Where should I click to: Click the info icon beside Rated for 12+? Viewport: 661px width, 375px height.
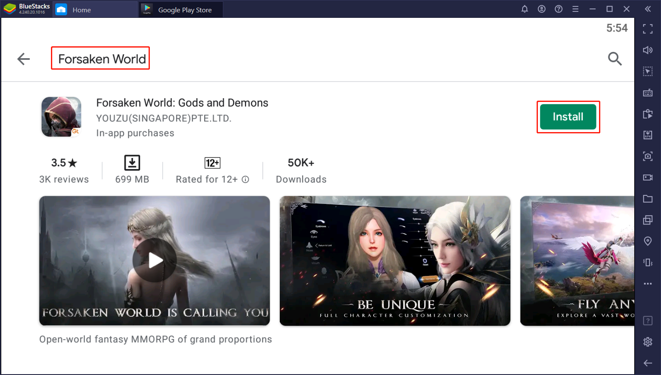coord(245,180)
